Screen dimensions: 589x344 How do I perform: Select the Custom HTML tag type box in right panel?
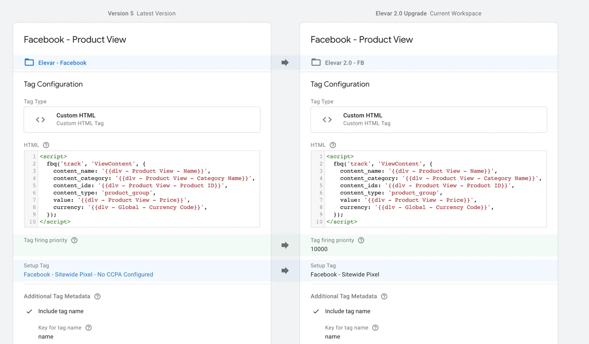tap(429, 119)
